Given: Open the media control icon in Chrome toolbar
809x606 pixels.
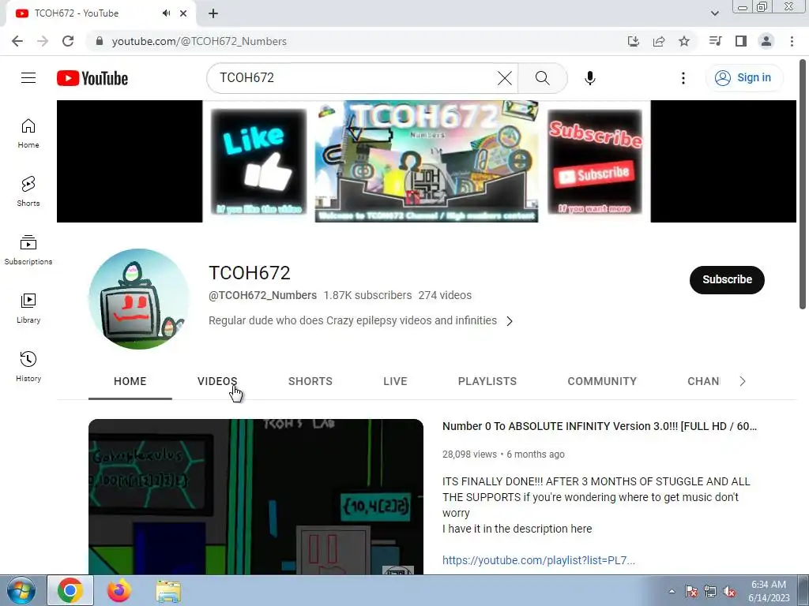Looking at the screenshot, I should [715, 41].
